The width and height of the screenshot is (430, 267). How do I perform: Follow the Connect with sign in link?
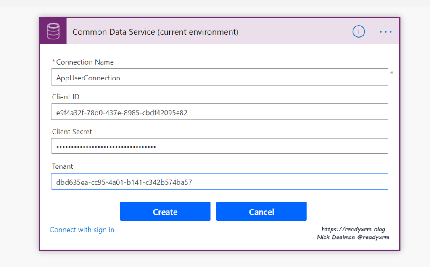click(x=82, y=230)
